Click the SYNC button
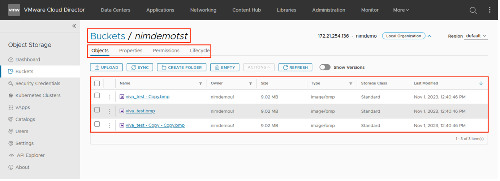The width and height of the screenshot is (500, 181). coord(140,67)
